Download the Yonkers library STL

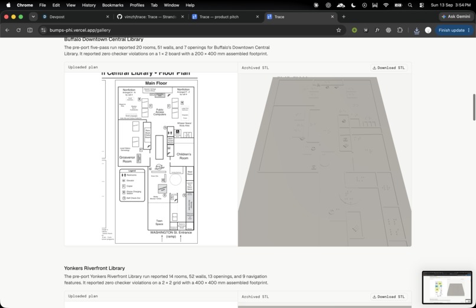(389, 296)
